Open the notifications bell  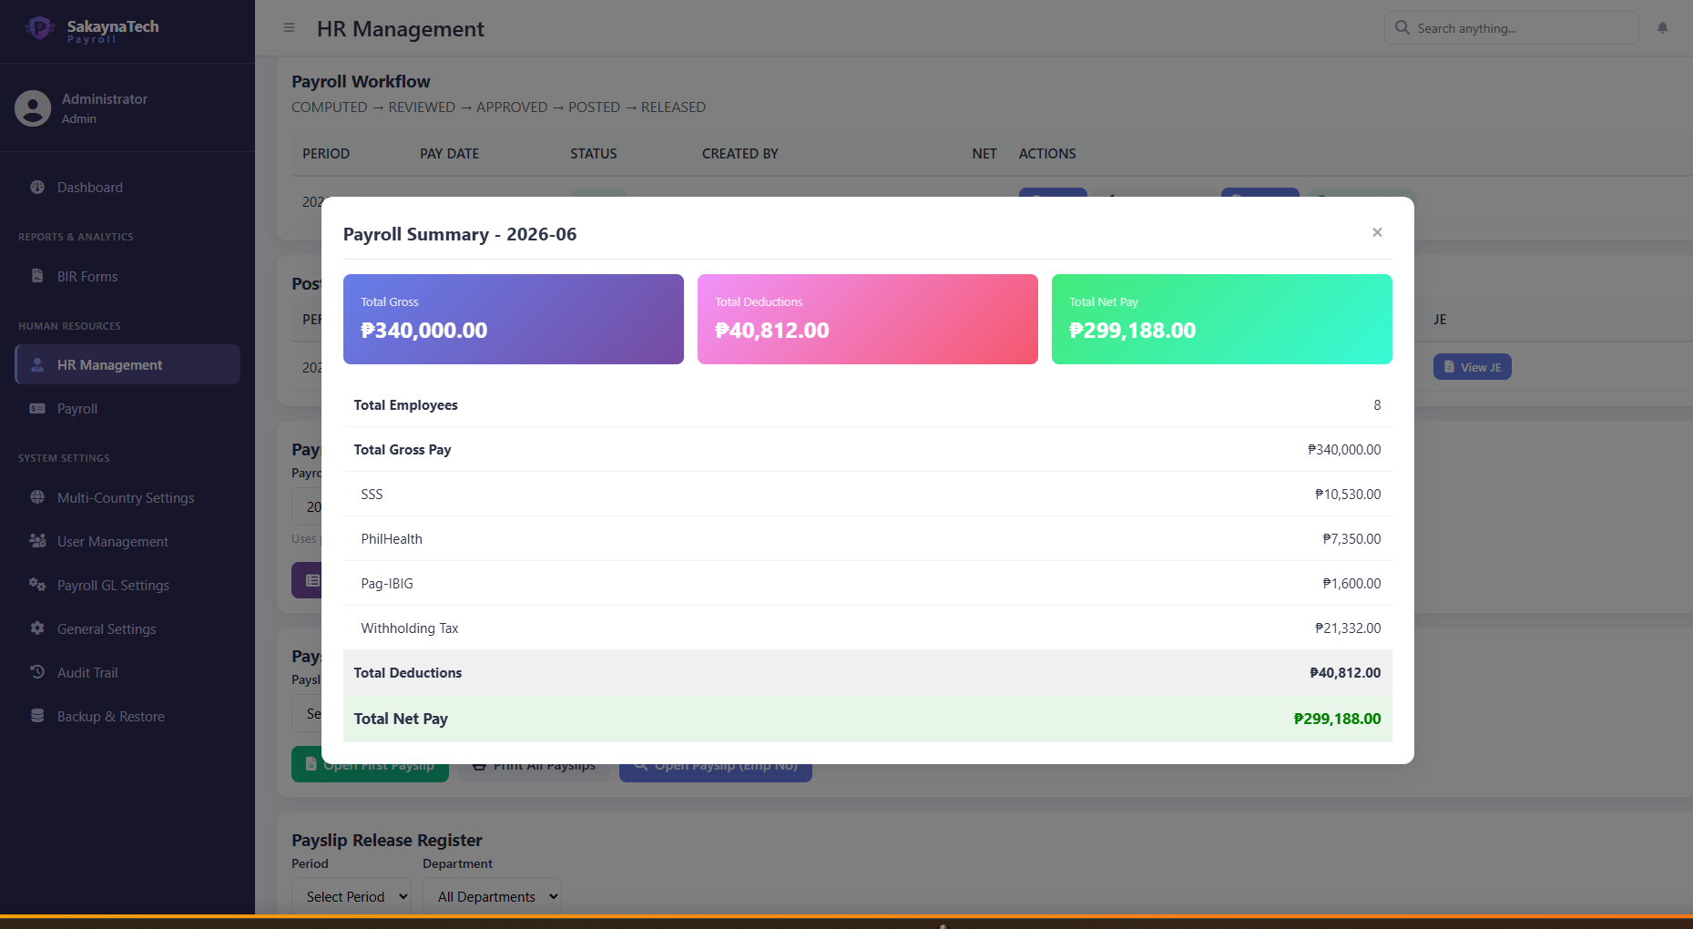coord(1662,28)
